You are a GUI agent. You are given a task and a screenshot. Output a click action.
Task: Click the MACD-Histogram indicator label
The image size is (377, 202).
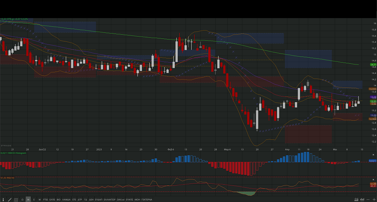pos(14,153)
